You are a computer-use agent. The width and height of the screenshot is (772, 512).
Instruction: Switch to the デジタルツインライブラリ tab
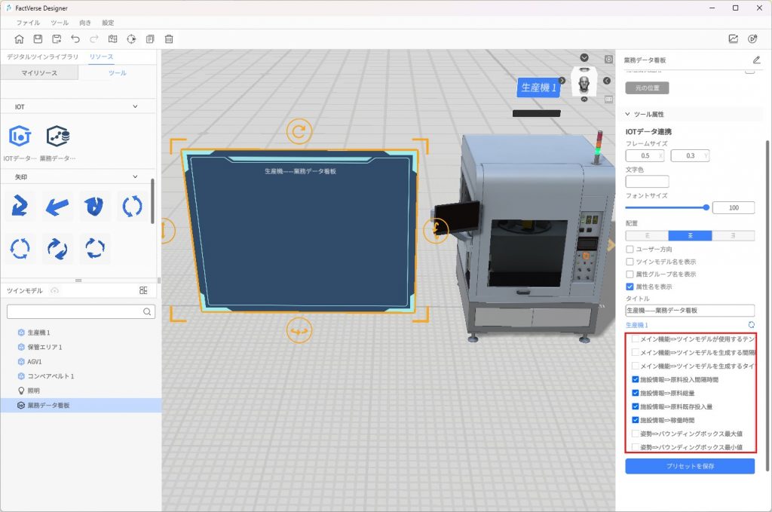[43, 57]
